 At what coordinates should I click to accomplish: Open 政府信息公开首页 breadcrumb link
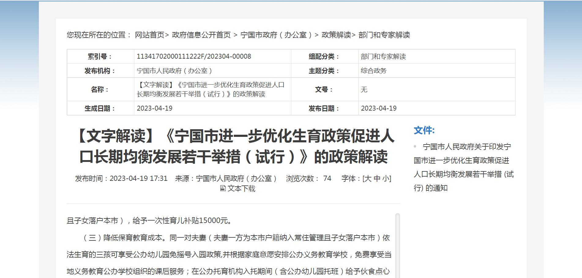pyautogui.click(x=201, y=35)
